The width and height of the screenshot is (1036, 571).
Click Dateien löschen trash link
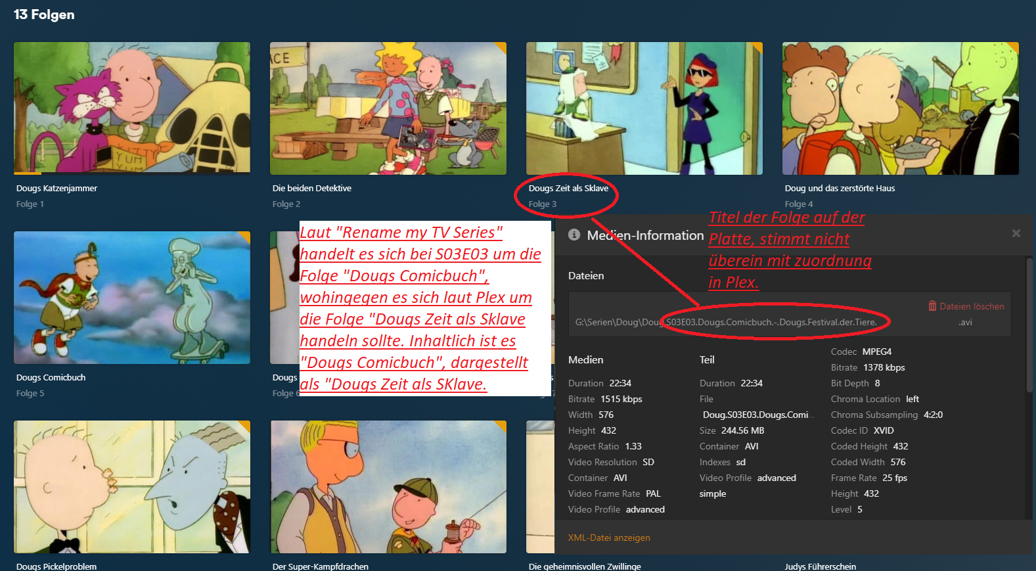[x=966, y=306]
